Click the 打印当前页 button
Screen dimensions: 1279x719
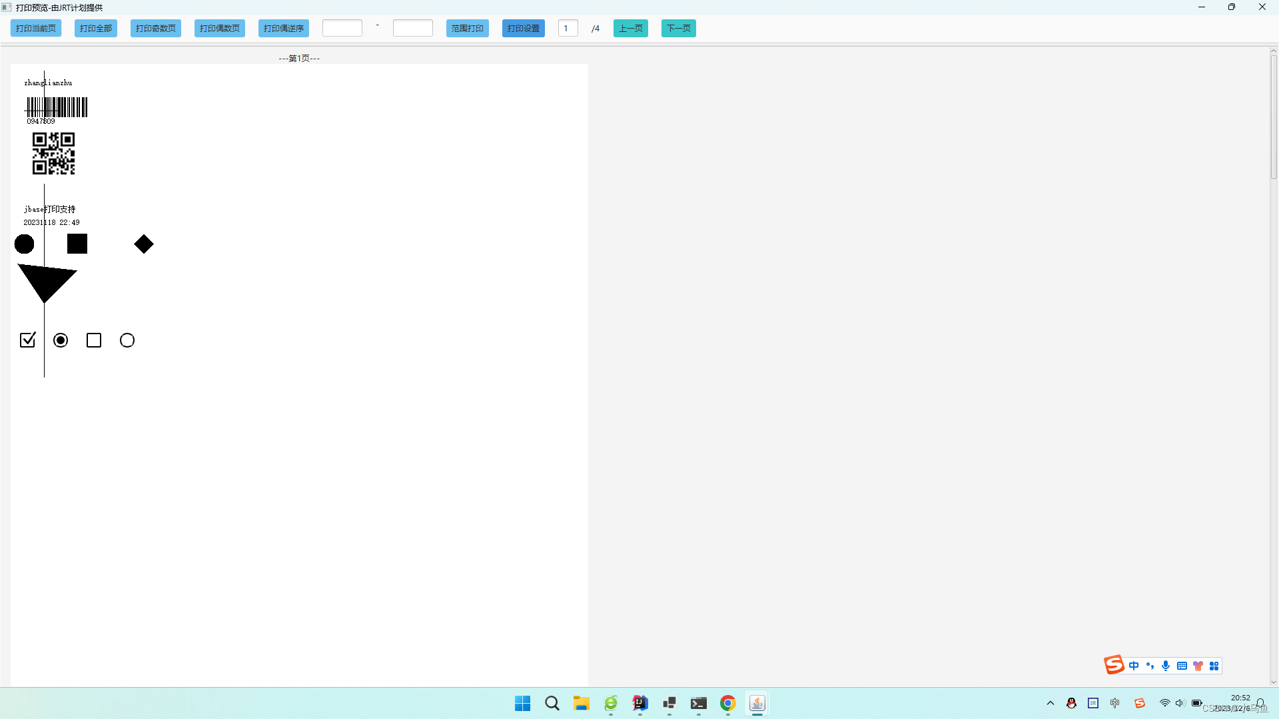point(36,28)
